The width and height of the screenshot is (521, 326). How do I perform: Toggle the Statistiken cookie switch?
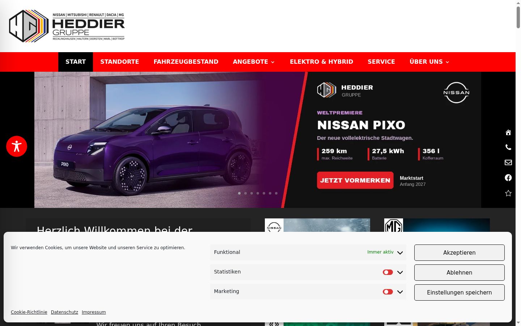(x=388, y=272)
